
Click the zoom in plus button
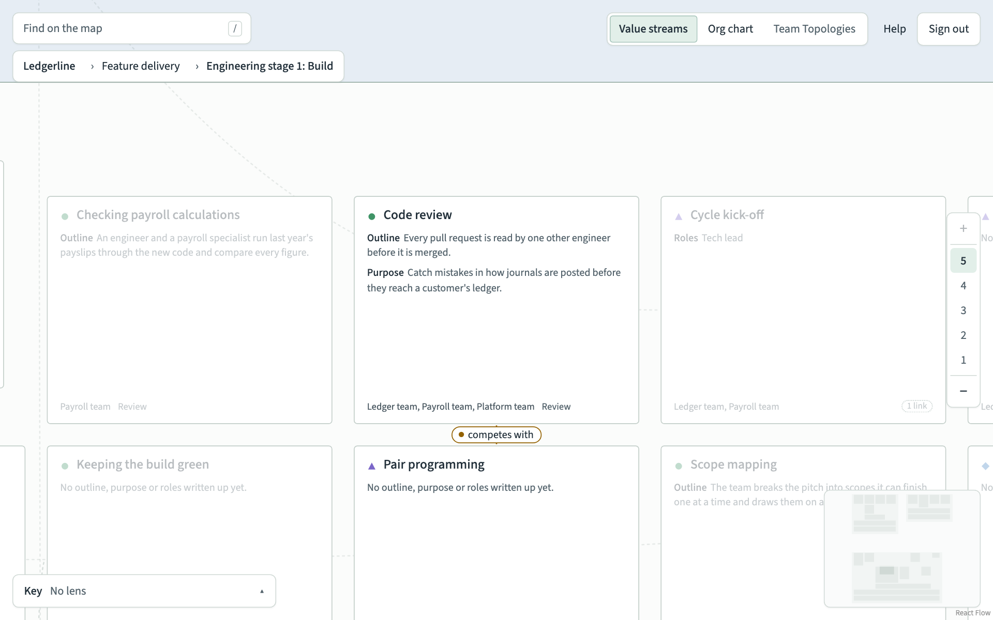coord(963,228)
